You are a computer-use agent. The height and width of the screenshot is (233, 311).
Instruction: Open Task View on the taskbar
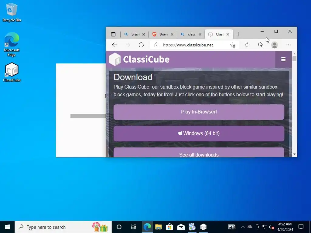pyautogui.click(x=134, y=227)
